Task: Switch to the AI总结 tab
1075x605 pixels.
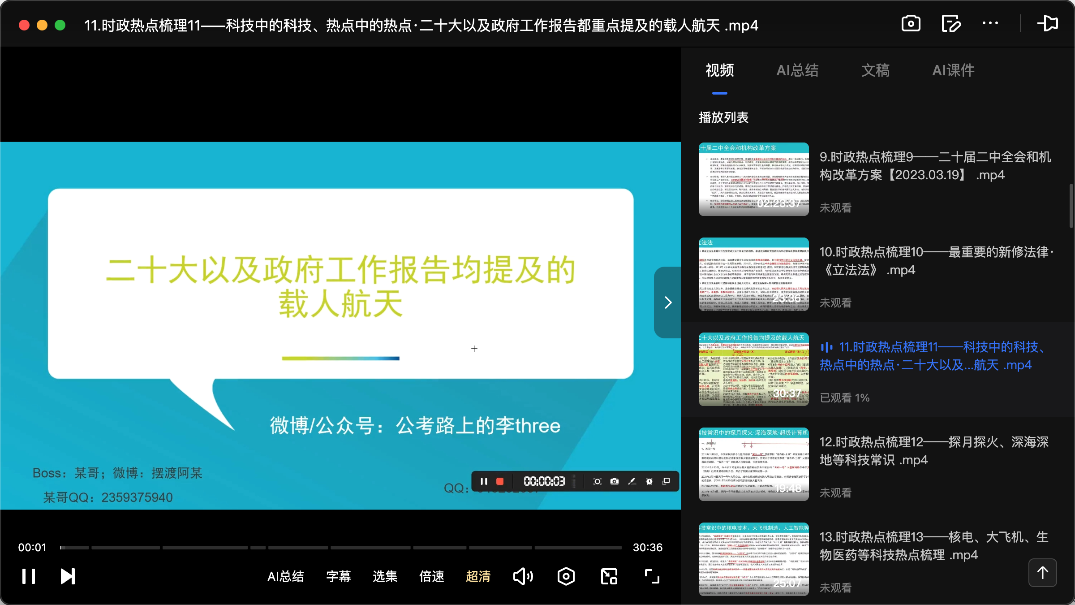Action: point(798,70)
